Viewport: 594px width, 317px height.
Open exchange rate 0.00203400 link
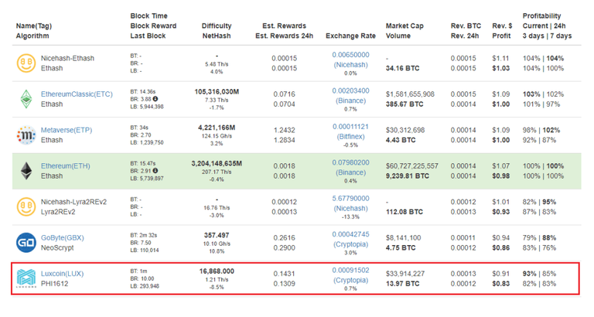[x=350, y=91]
